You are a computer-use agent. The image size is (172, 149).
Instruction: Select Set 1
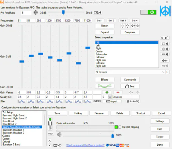click(100, 21)
